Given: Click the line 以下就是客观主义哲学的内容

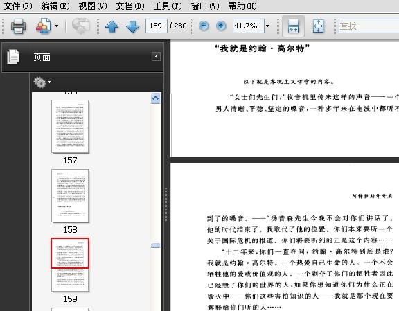Looking at the screenshot, I should coord(289,82).
